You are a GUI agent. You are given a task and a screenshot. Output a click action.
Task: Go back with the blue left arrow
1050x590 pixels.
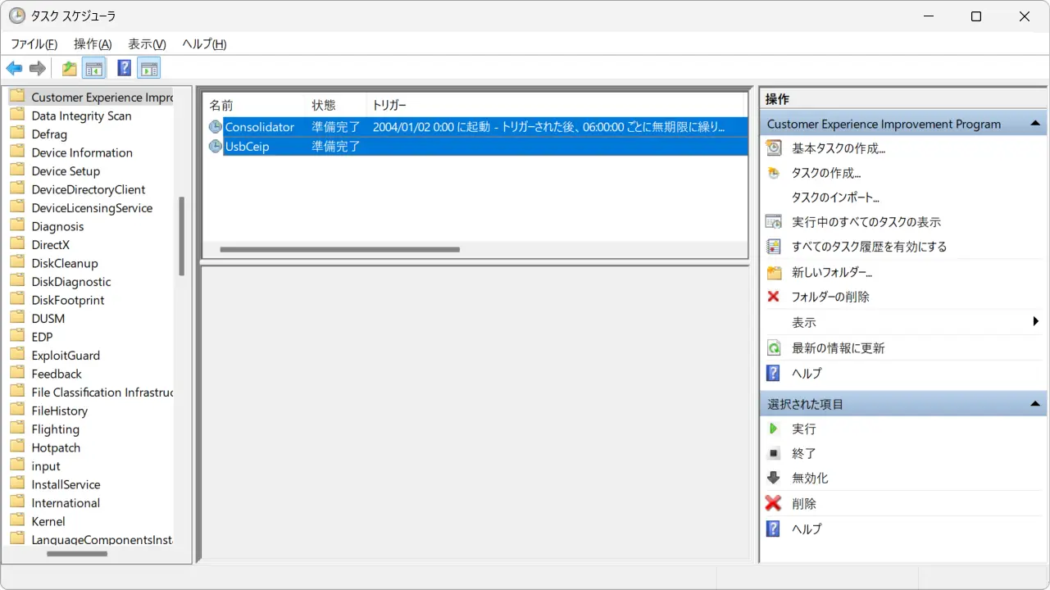pyautogui.click(x=14, y=68)
